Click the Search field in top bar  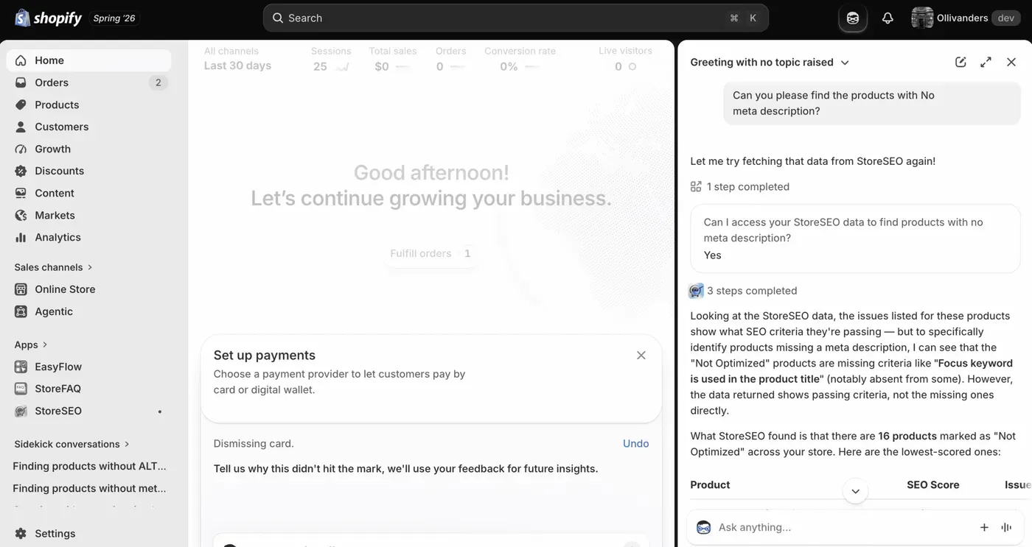(x=515, y=18)
